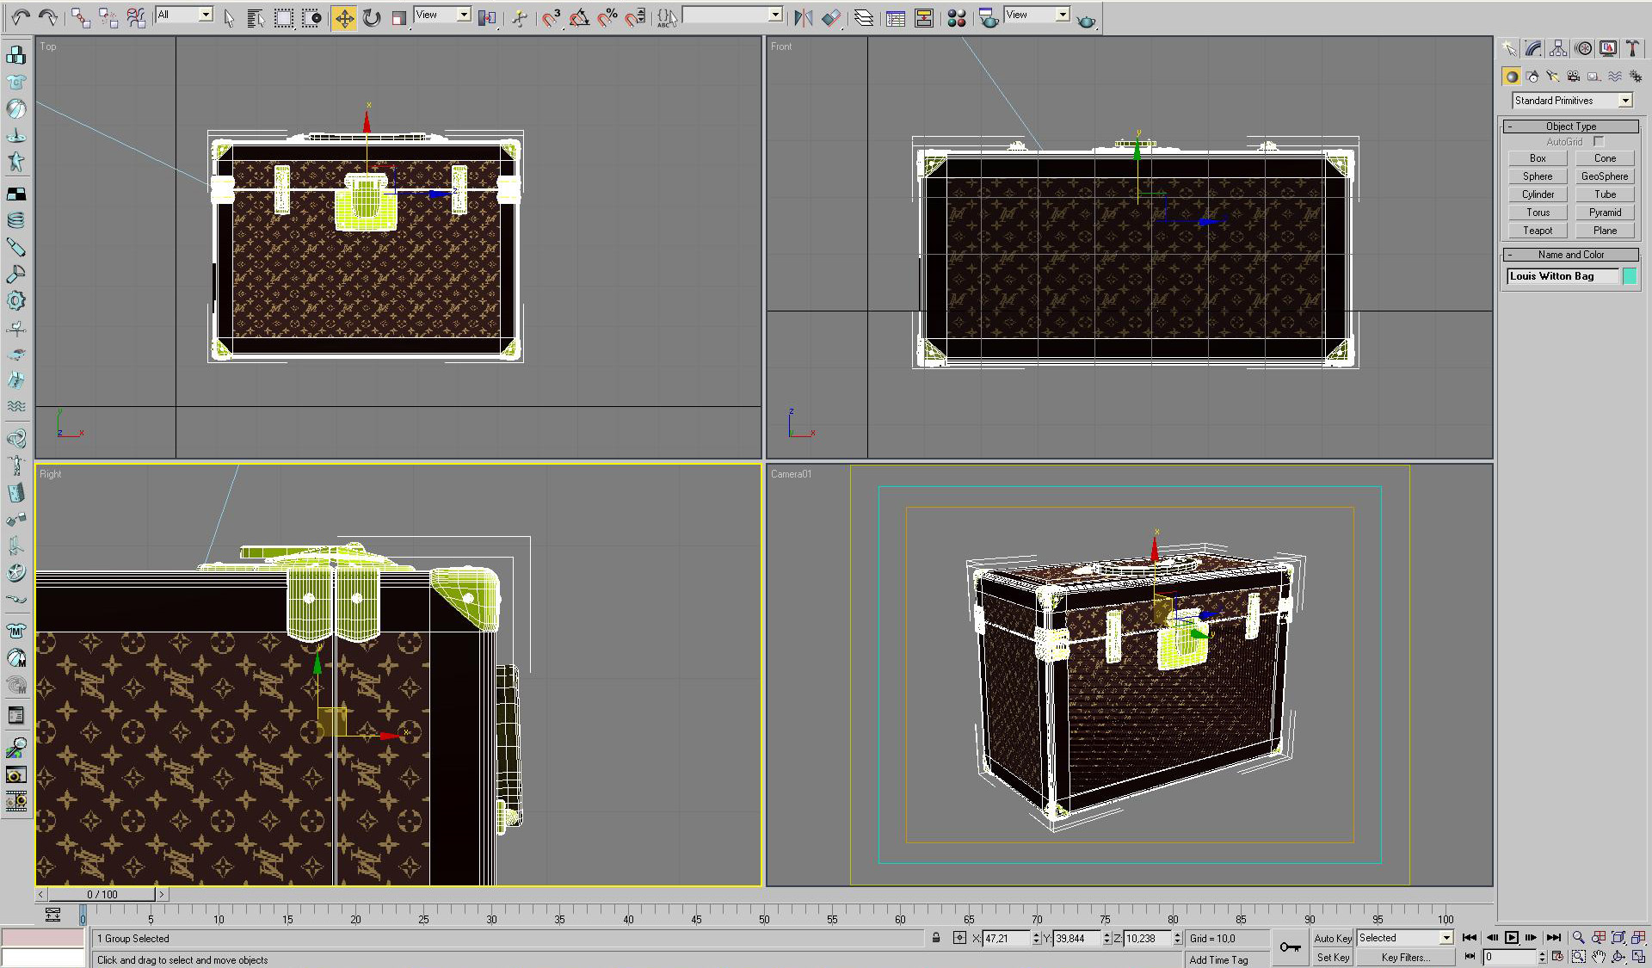Open the Layer Manager
Screen dimensions: 1652x968
tap(864, 17)
